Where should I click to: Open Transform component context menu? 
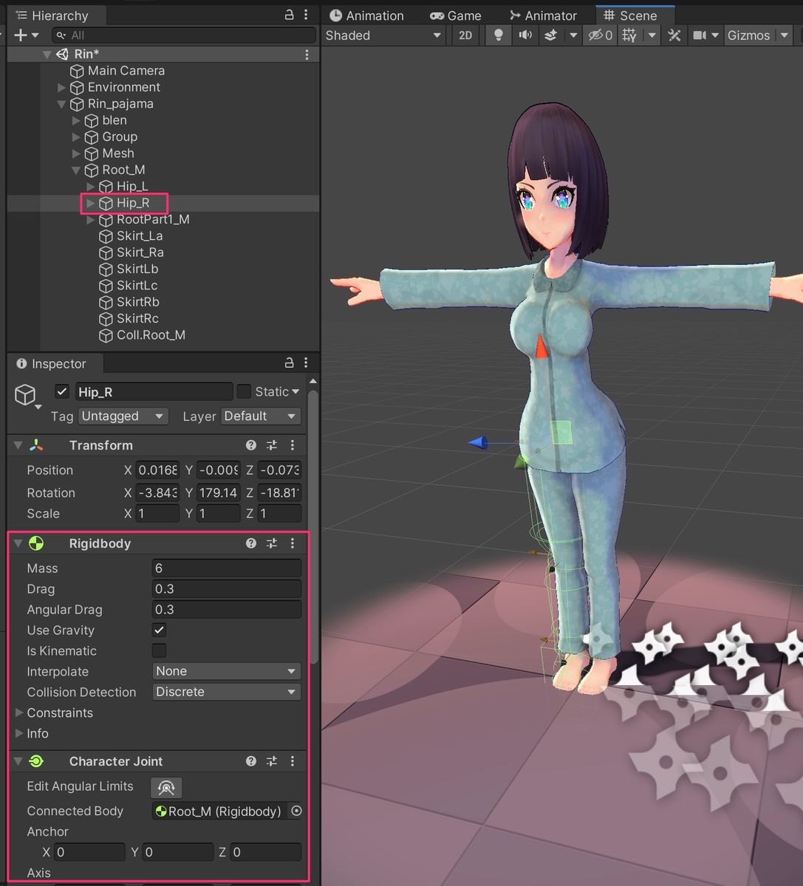point(293,445)
